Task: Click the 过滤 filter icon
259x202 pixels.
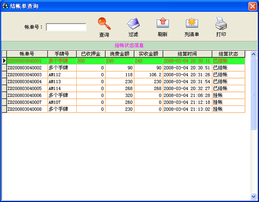Action: 133,24
